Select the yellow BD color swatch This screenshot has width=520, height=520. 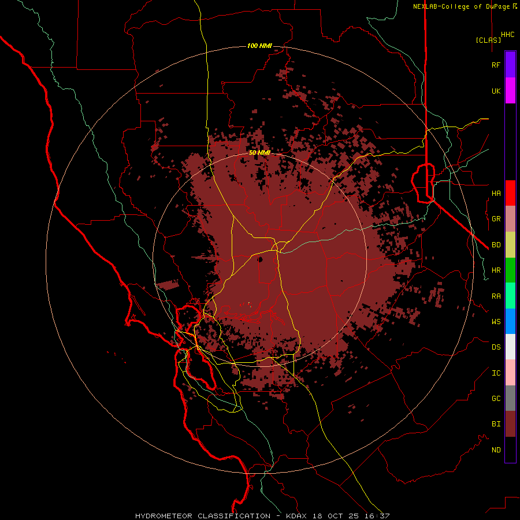(x=510, y=245)
